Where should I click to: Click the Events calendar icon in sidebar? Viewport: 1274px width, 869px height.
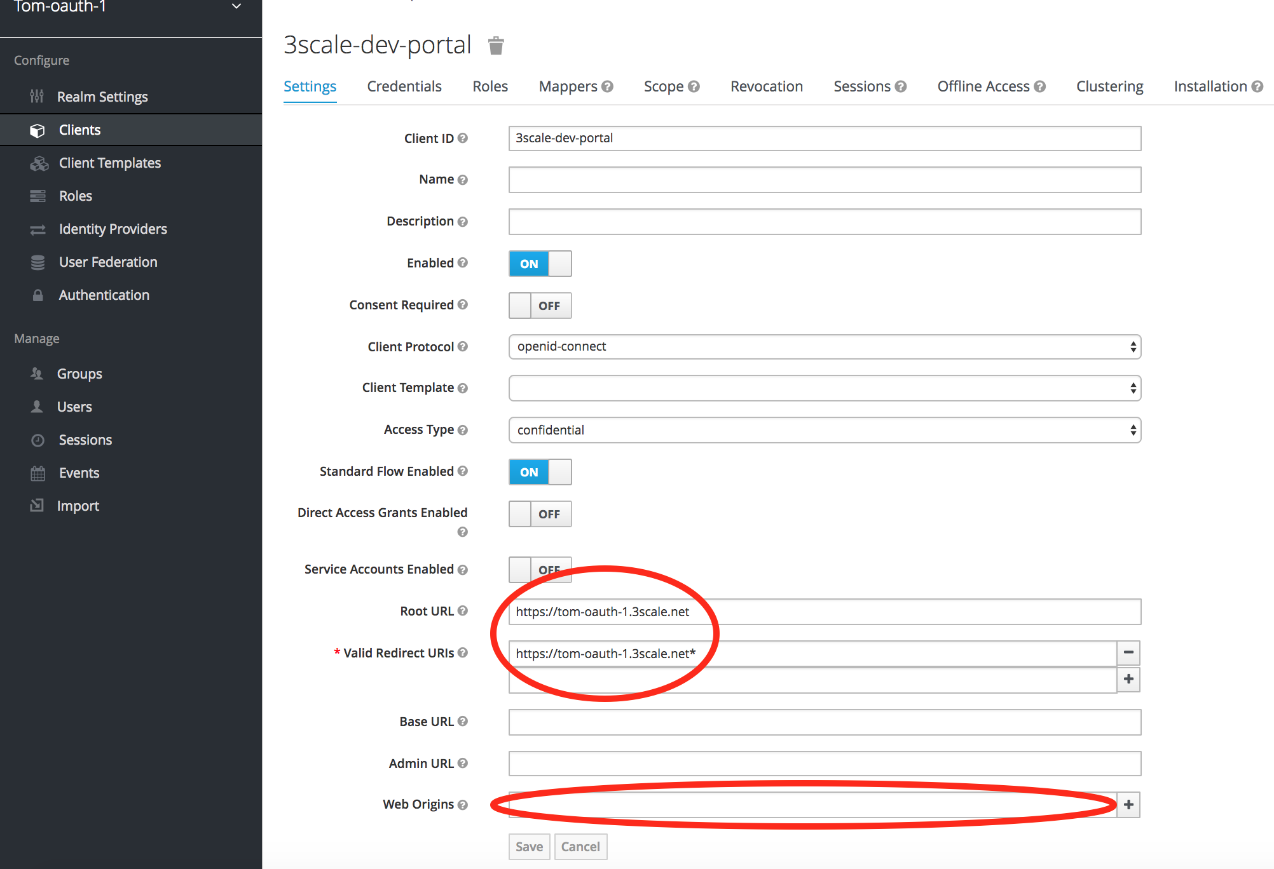tap(38, 473)
